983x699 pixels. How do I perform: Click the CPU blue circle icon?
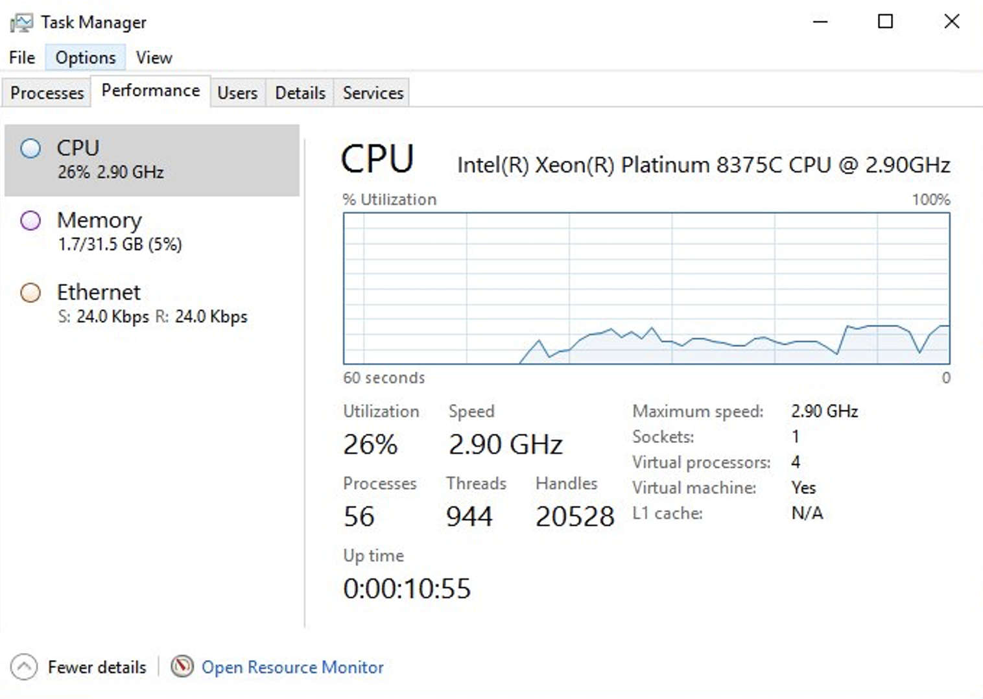(30, 148)
